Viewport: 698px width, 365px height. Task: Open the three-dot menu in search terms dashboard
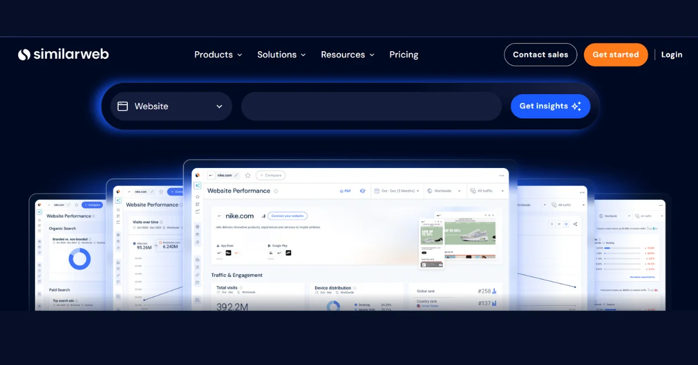pyautogui.click(x=660, y=205)
